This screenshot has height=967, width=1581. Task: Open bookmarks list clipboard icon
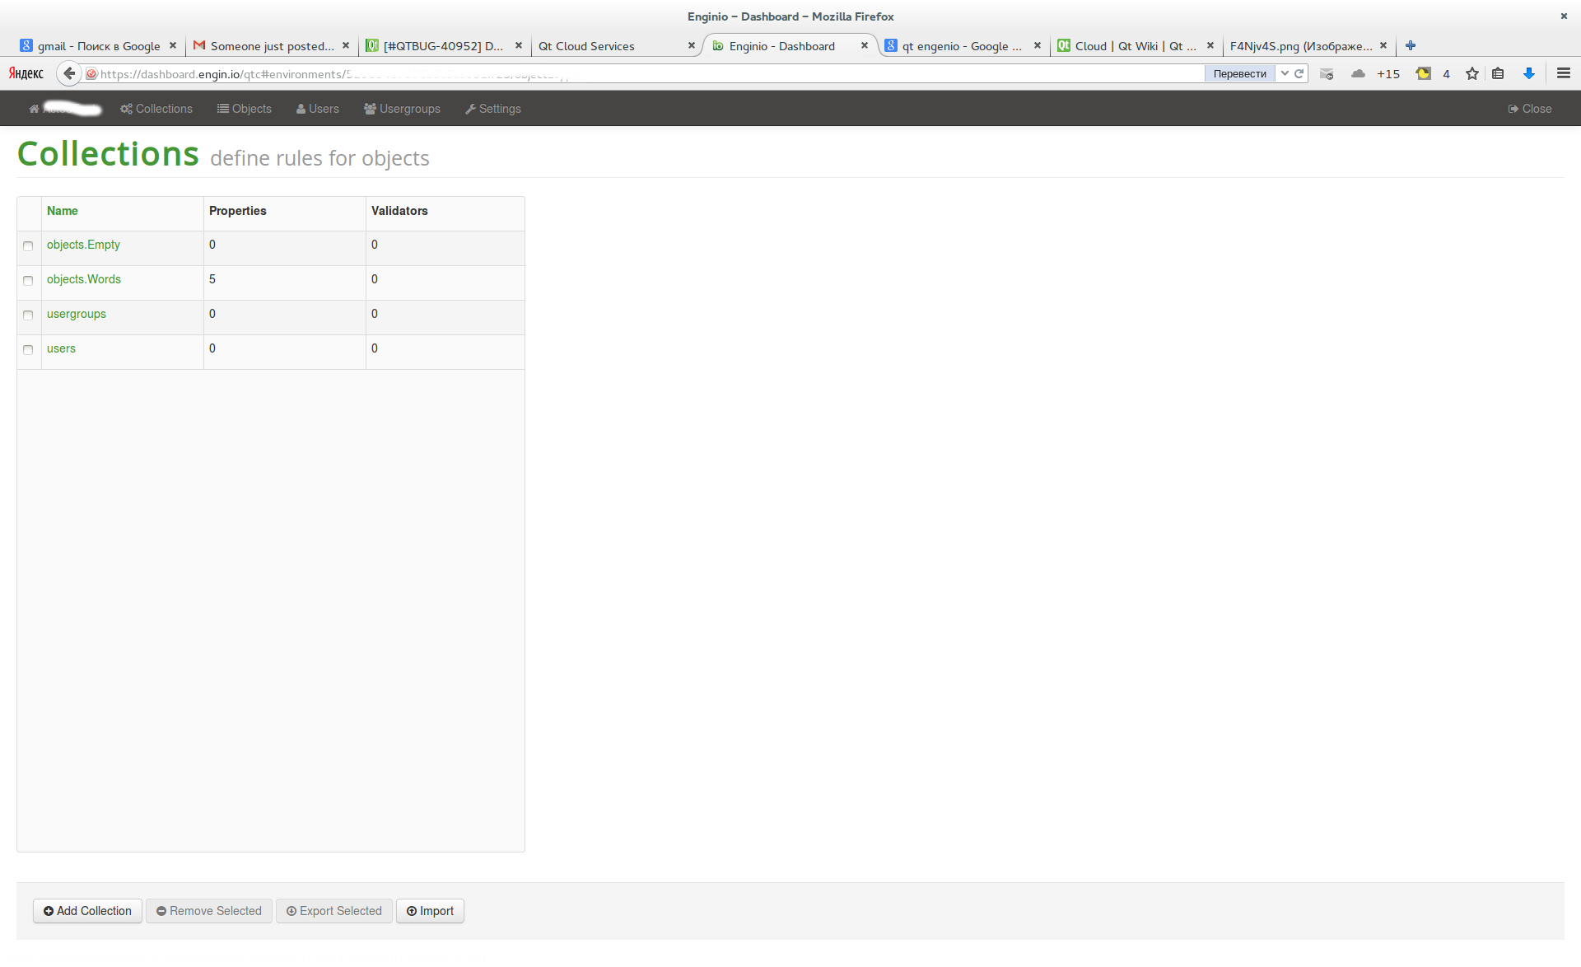[x=1498, y=74]
